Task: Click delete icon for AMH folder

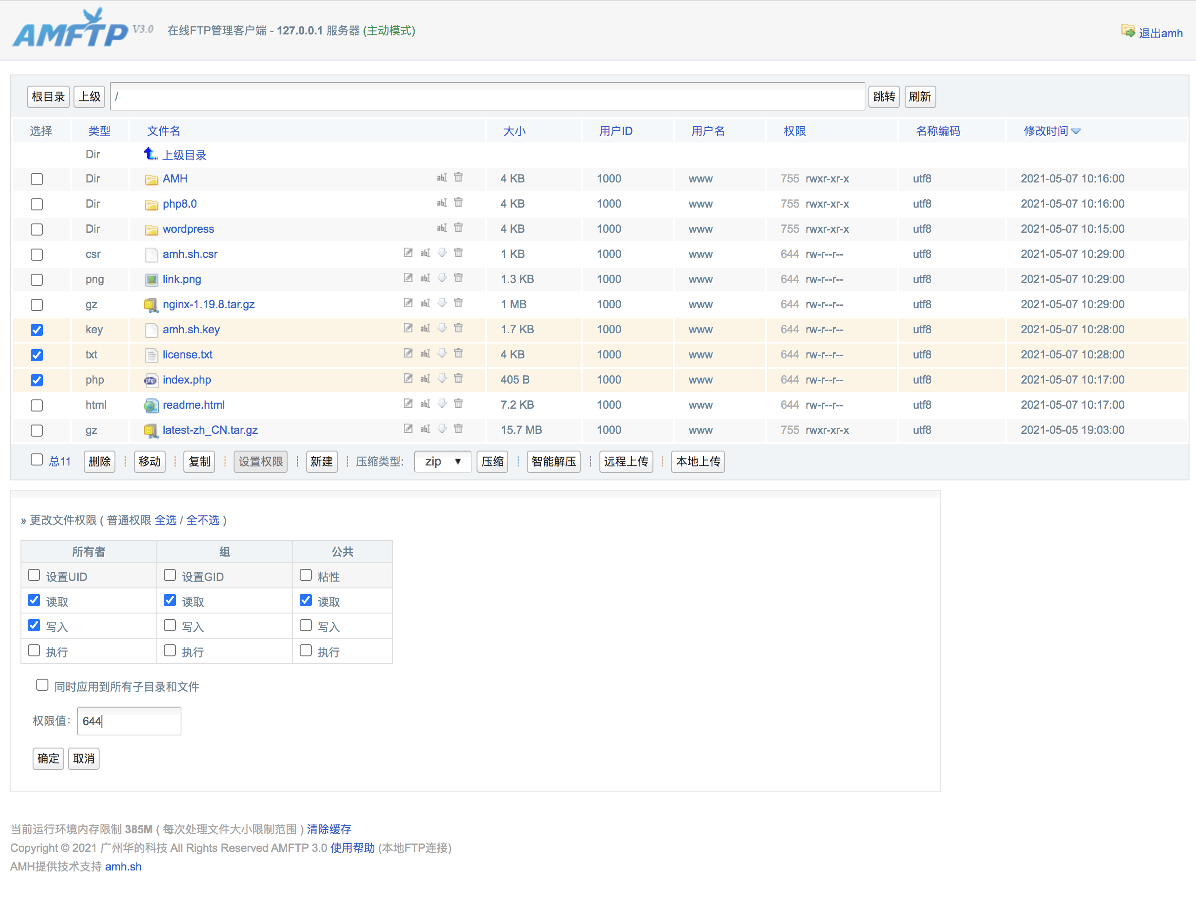Action: coord(458,177)
